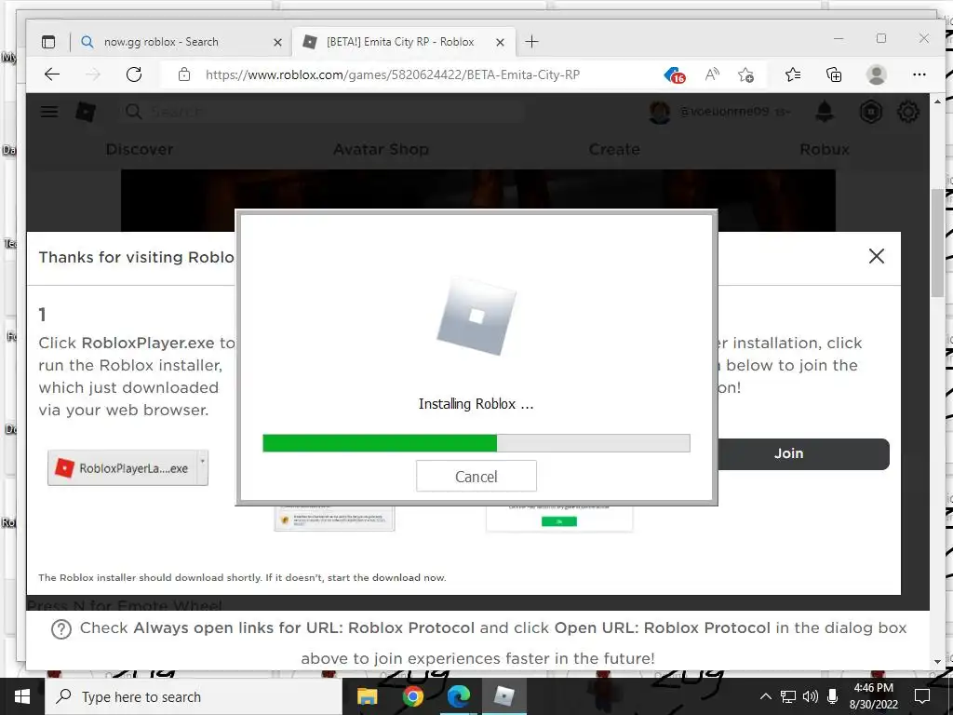
Task: Click the browser profile avatar
Action: coord(877,74)
